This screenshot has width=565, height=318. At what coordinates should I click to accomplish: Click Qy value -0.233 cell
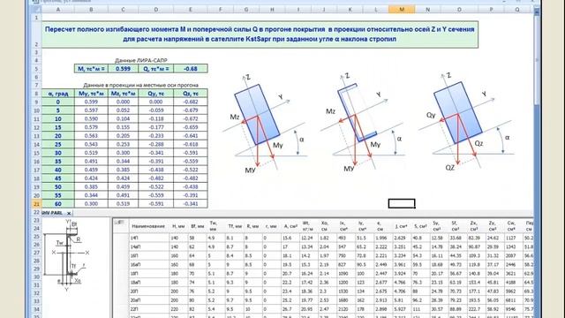pyautogui.click(x=155, y=136)
